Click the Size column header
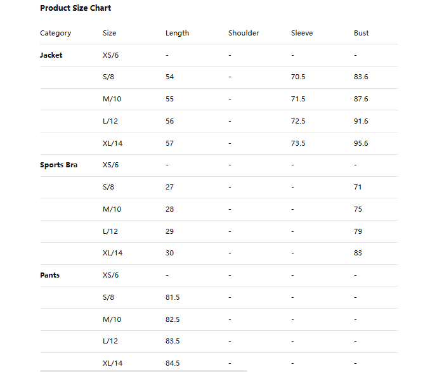The image size is (430, 372). (x=110, y=33)
